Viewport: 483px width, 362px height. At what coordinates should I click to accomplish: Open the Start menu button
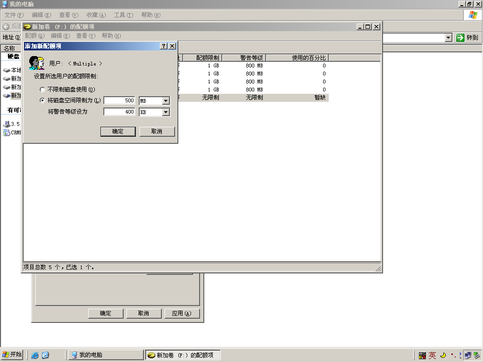click(x=12, y=355)
